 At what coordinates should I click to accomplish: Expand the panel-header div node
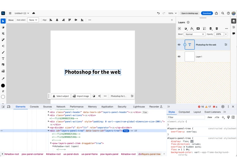(48, 112)
